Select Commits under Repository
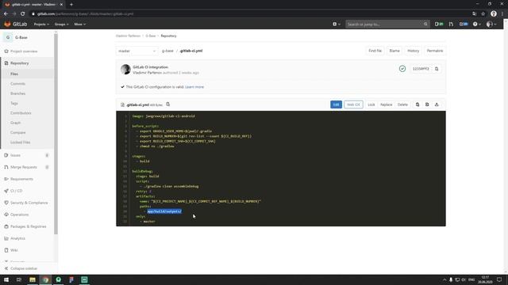The width and height of the screenshot is (508, 285). point(17,84)
